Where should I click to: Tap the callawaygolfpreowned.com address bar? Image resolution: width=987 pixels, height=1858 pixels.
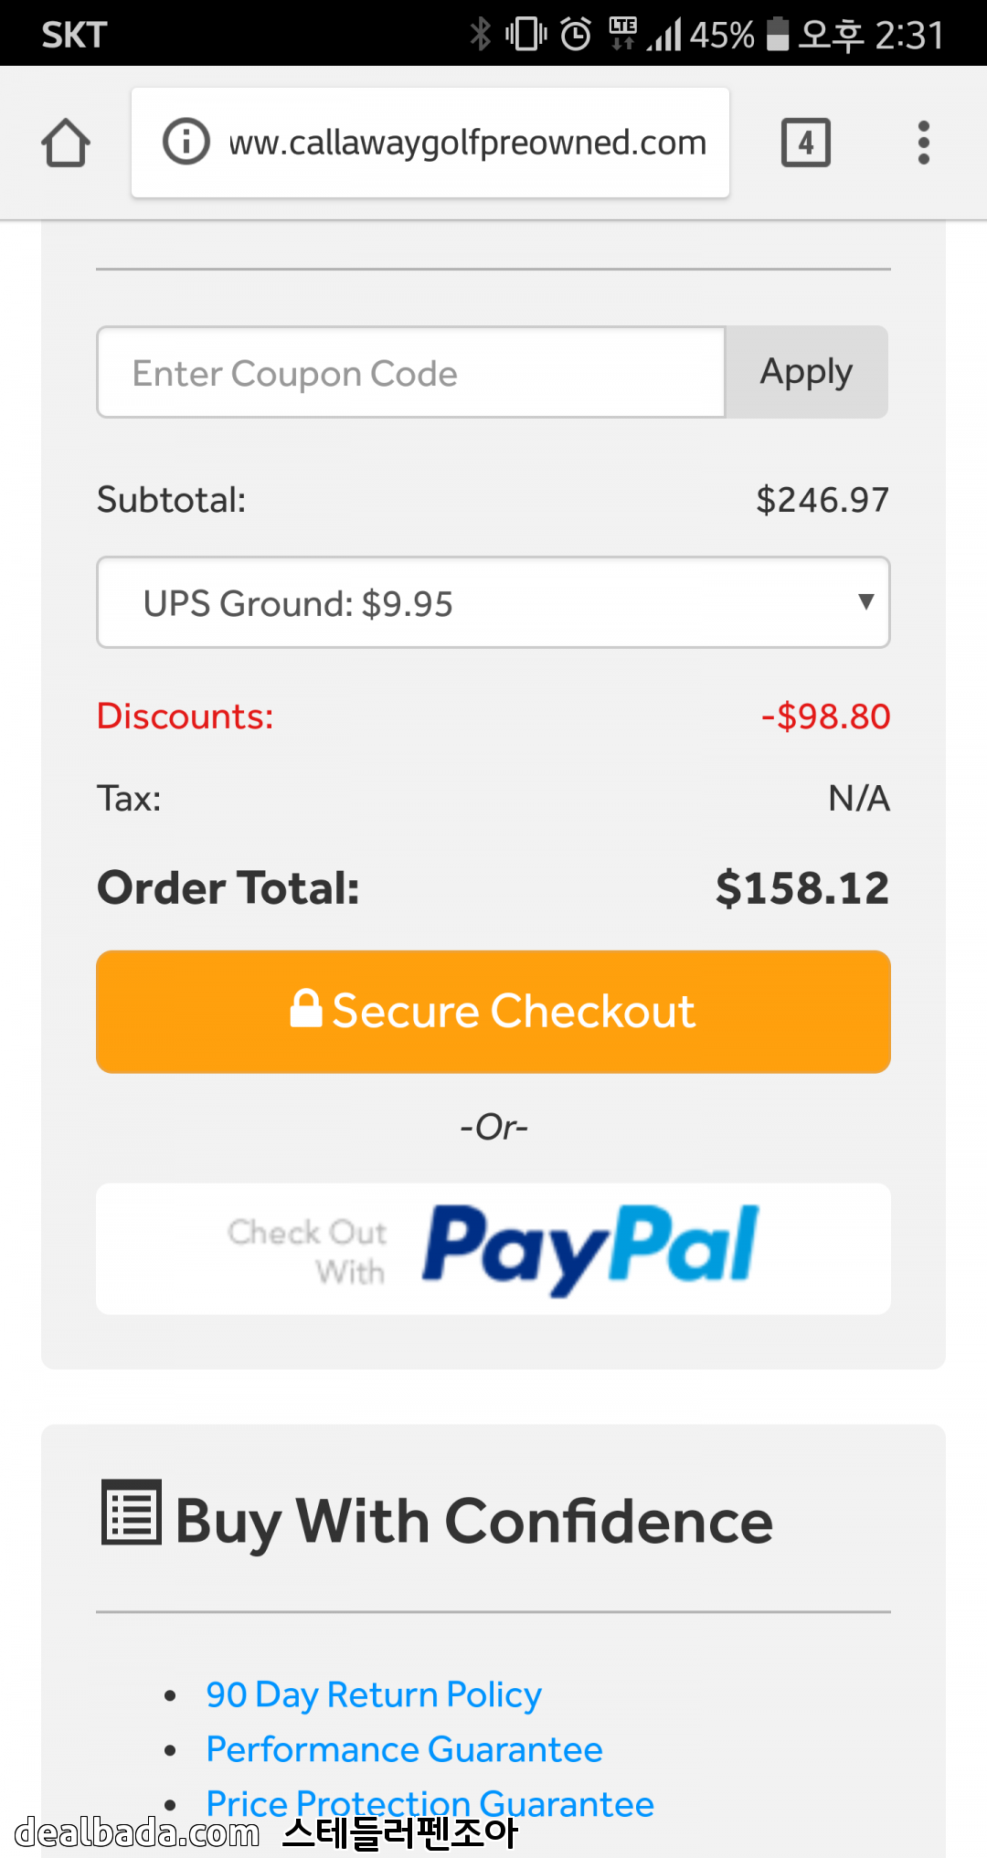[466, 143]
